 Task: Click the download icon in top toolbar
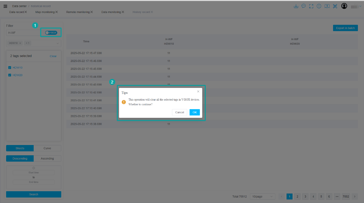[296, 6]
